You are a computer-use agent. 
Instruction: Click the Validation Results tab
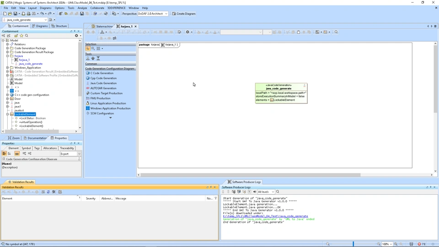click(x=21, y=182)
